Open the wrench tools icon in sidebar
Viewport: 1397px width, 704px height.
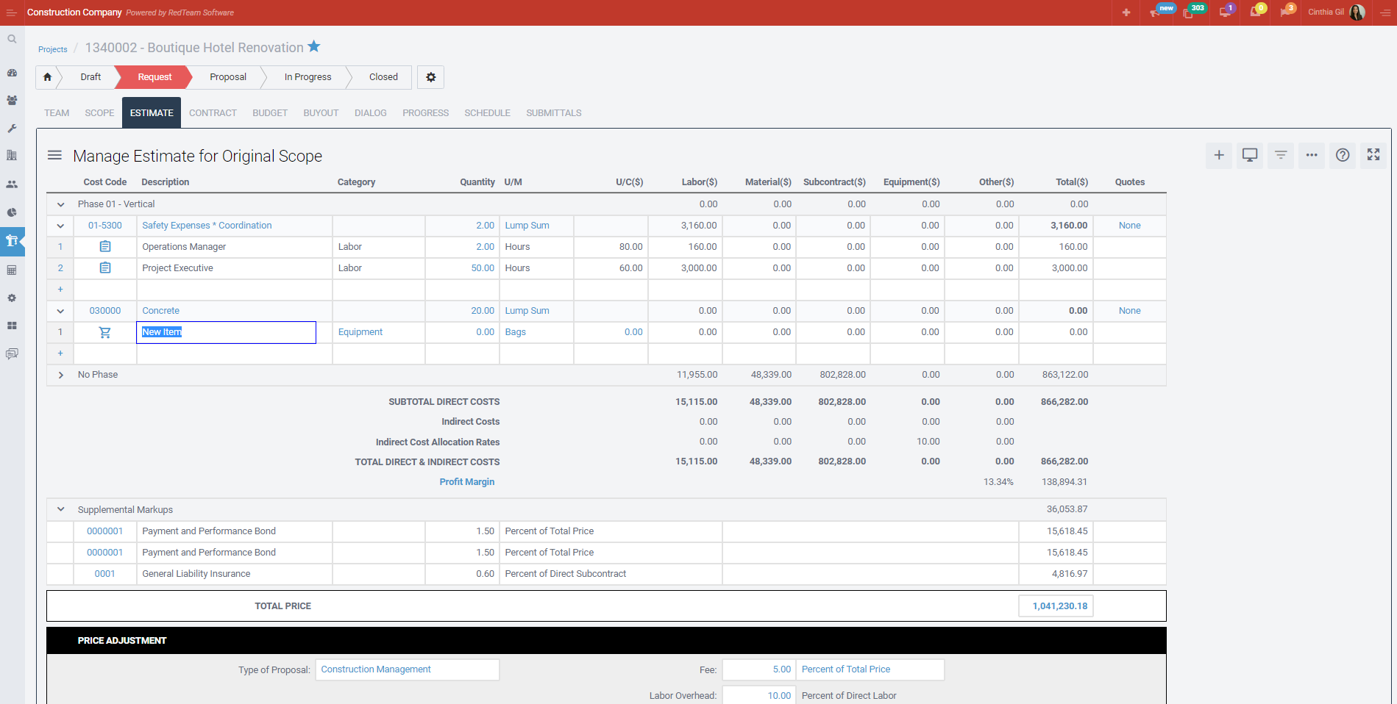(12, 129)
